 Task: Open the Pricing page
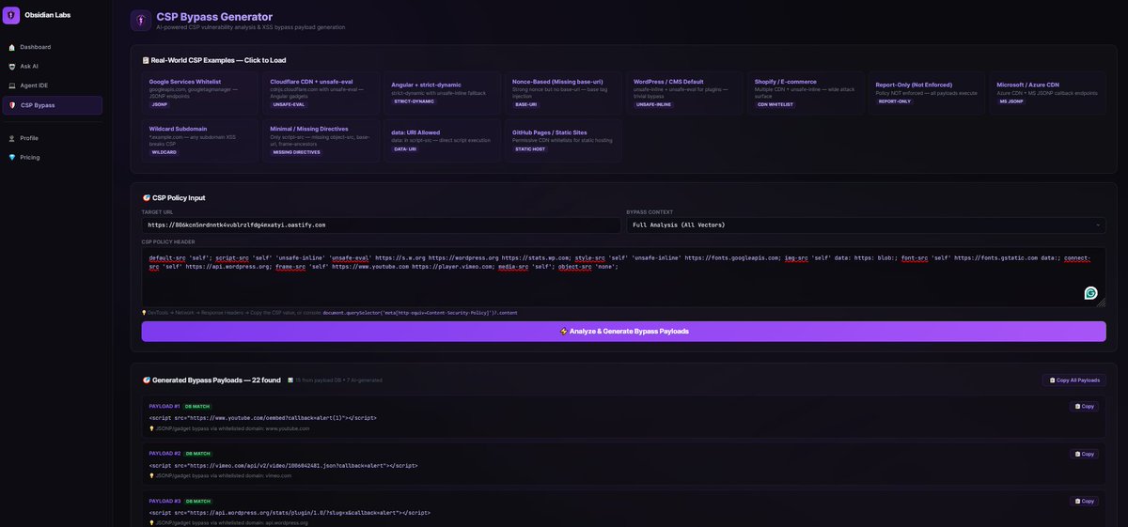53,157
